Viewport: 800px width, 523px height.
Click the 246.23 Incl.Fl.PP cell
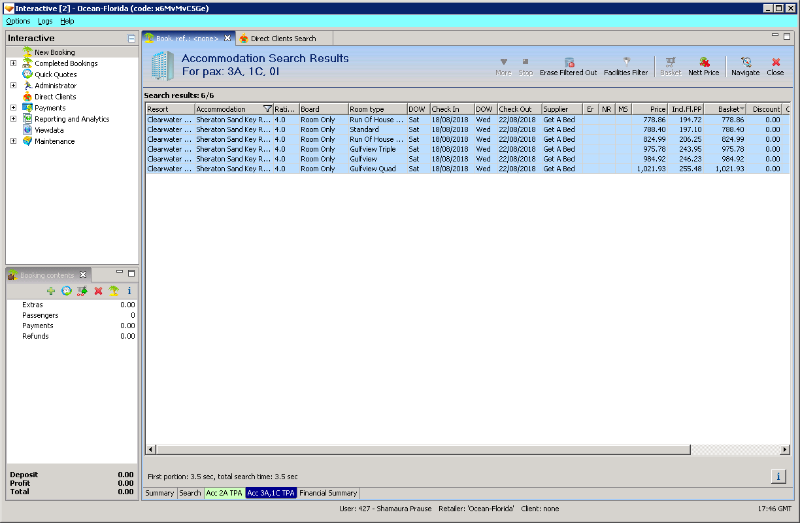[686, 159]
